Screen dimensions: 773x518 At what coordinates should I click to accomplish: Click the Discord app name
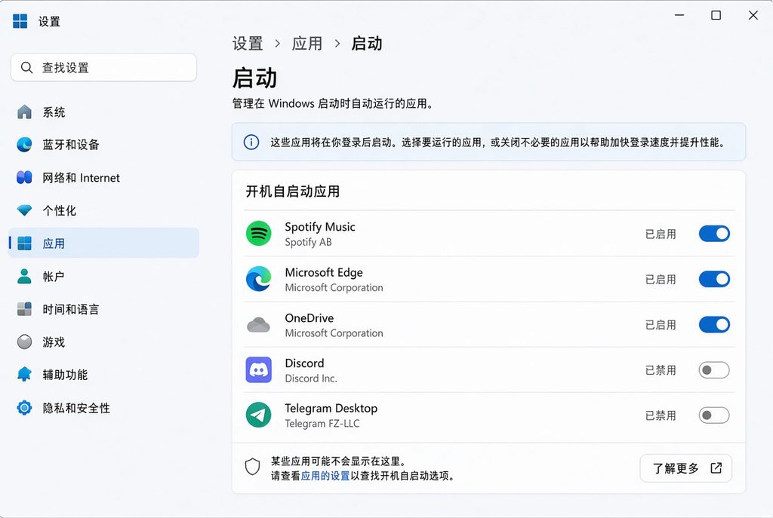point(305,363)
